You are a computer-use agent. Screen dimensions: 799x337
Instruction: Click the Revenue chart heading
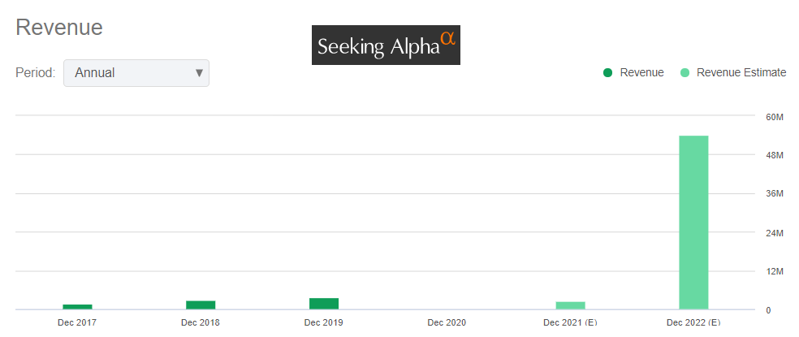click(59, 28)
